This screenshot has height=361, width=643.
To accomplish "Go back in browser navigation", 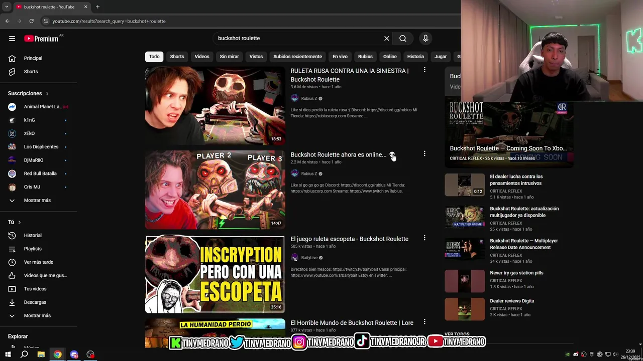I will click(x=7, y=21).
